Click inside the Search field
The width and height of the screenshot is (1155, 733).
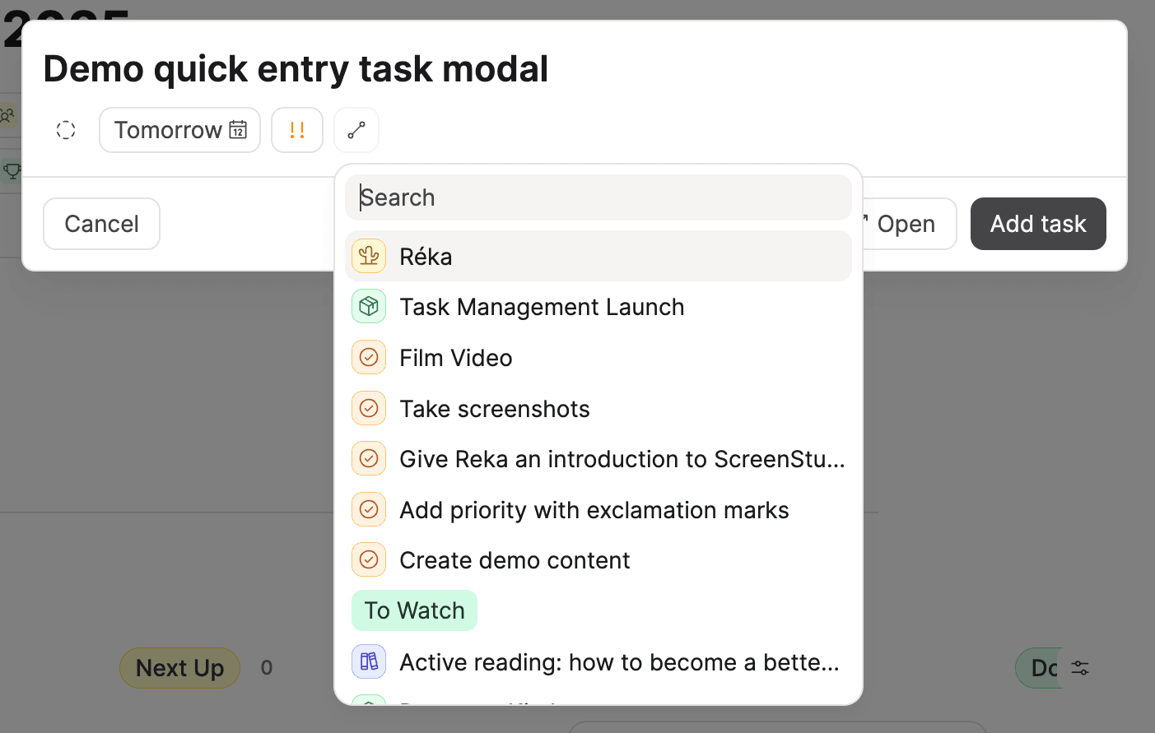pyautogui.click(x=598, y=197)
